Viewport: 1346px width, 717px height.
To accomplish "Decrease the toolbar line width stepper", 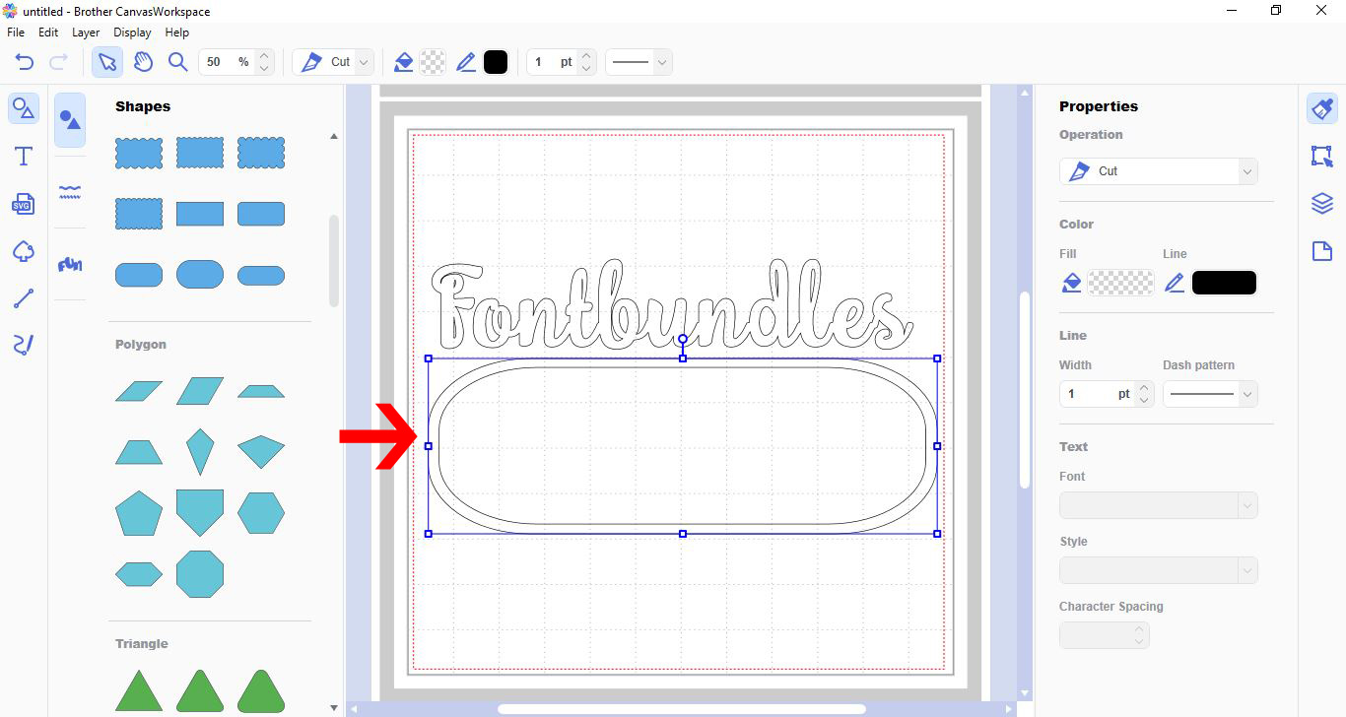I will point(586,69).
